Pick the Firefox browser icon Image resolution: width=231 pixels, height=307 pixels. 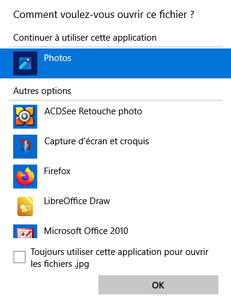coord(25,177)
